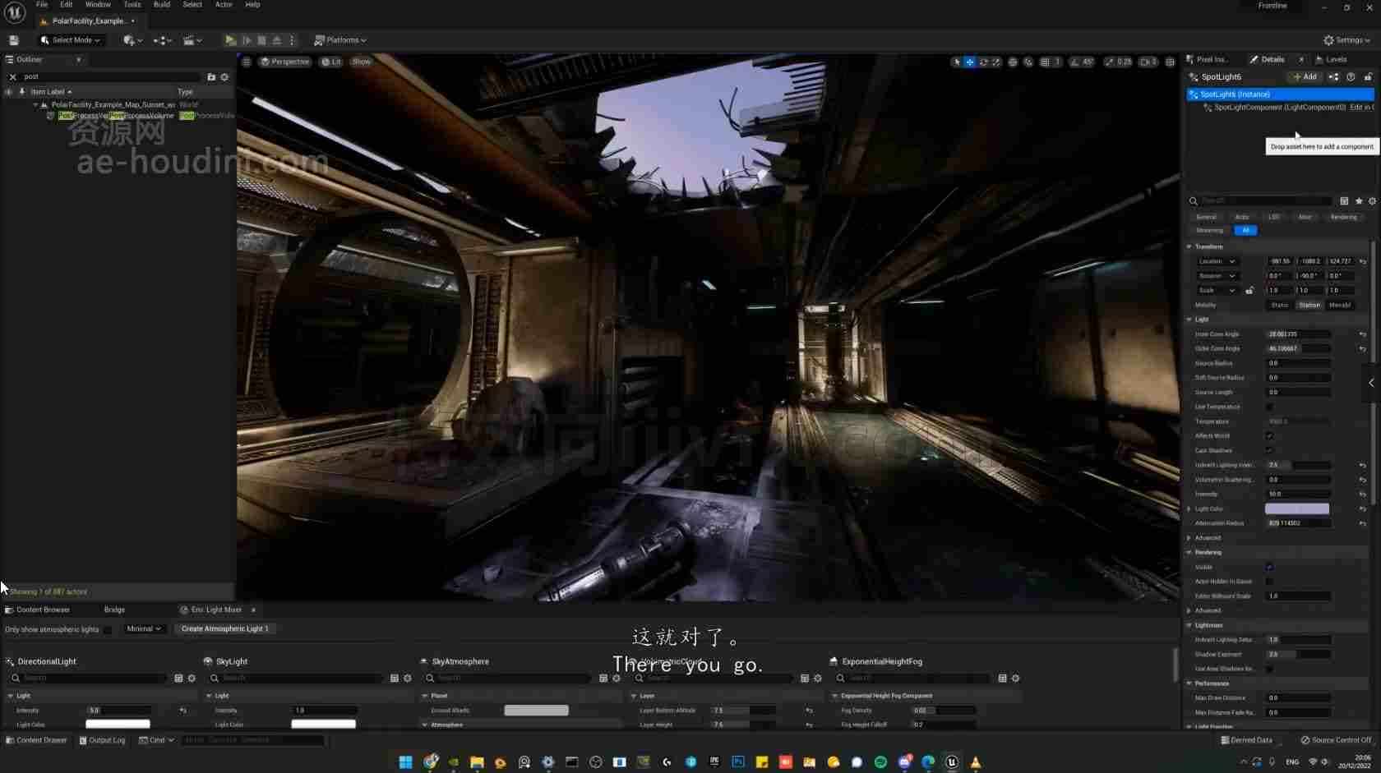
Task: Toggle Only show atmospheric lights checkbox
Action: click(108, 630)
